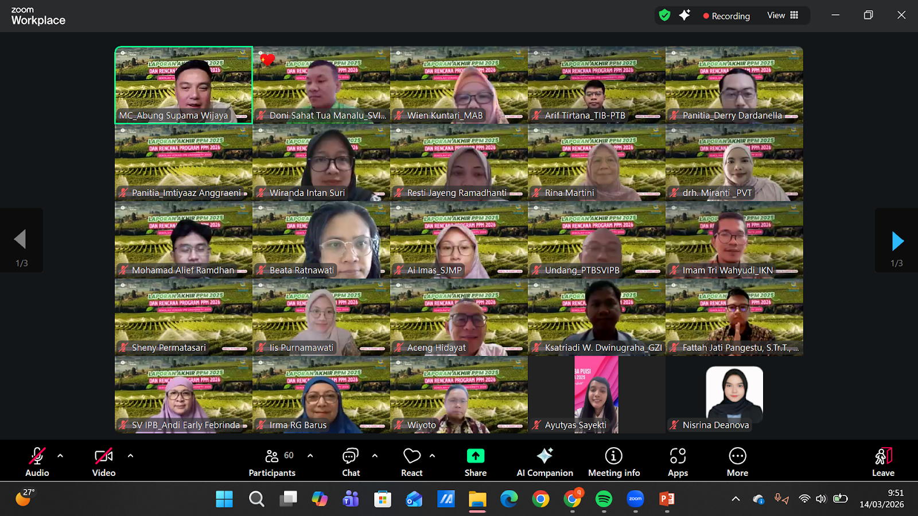Open the View layout menu
The height and width of the screenshot is (516, 918).
point(783,15)
